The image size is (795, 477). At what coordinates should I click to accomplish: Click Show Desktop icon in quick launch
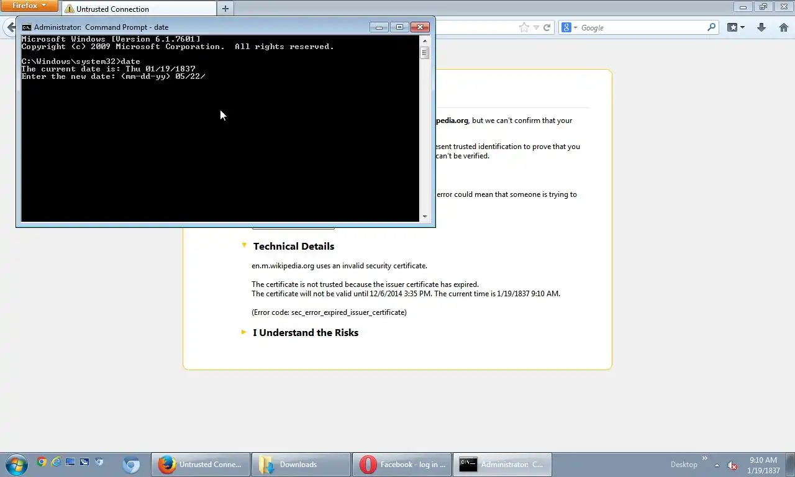pyautogui.click(x=70, y=461)
